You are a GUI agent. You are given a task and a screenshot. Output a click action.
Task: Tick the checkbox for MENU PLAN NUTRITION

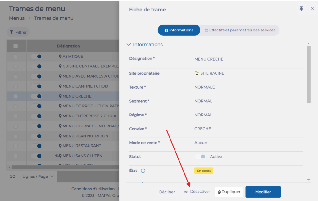pos(16,136)
